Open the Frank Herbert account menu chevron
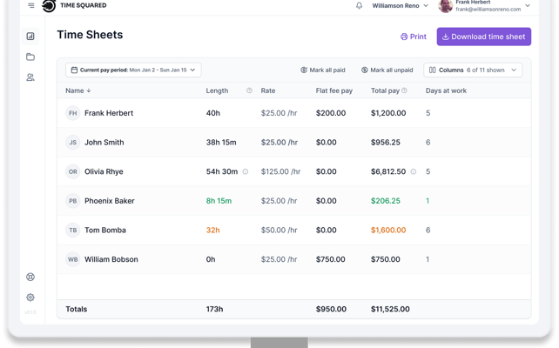Viewport: 559px width, 348px height. (x=528, y=5)
